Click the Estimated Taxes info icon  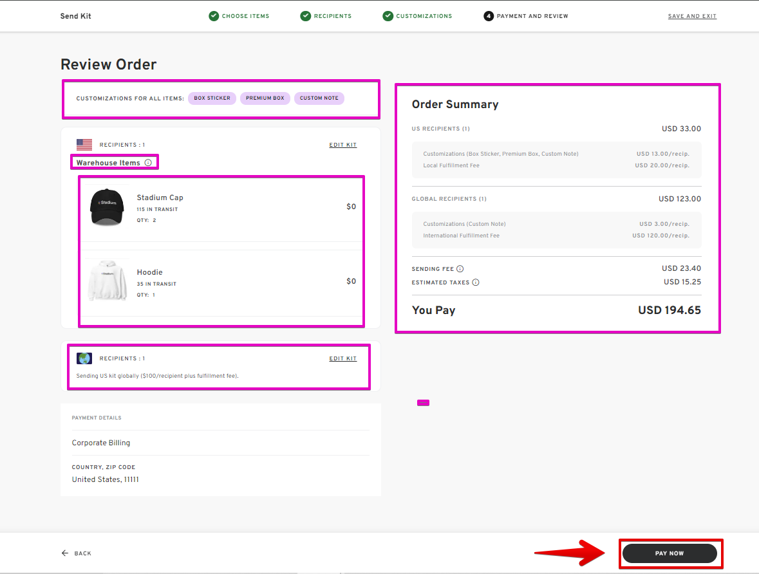[475, 282]
